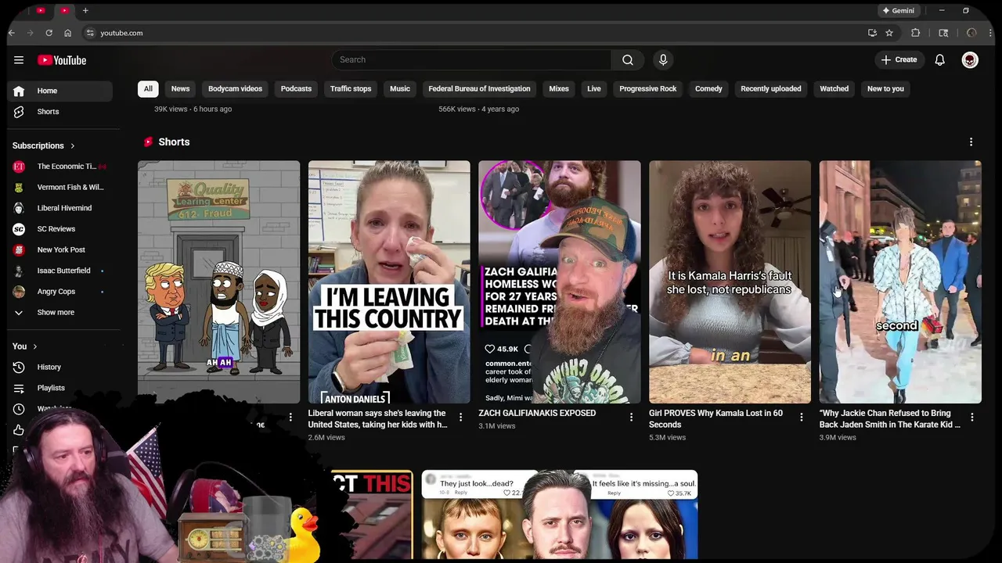Go to Home in sidebar
Screen dimensions: 1002x563
click(x=60, y=91)
